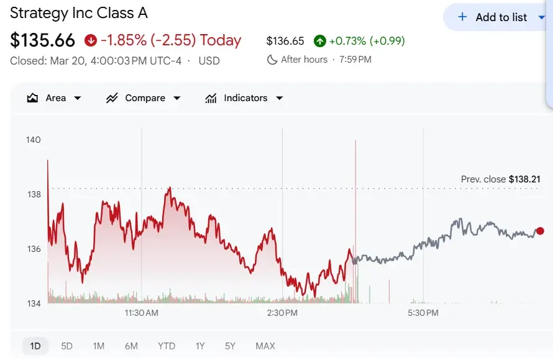Expand the Indicators dropdown
The width and height of the screenshot is (553, 358).
click(279, 97)
